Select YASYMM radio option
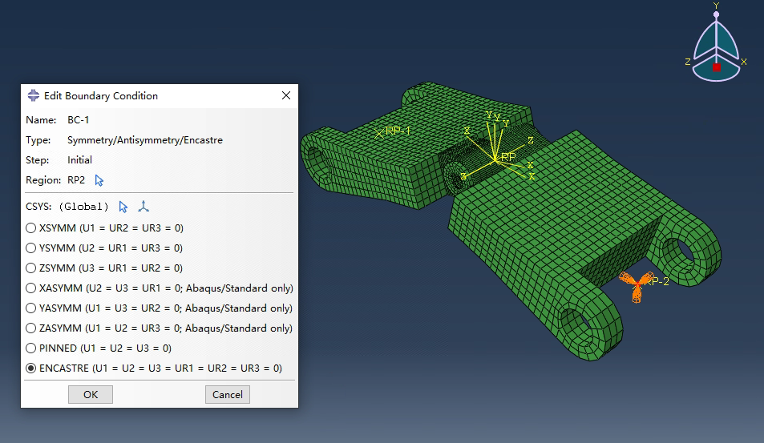Screen dimensions: 764x443 coord(31,308)
